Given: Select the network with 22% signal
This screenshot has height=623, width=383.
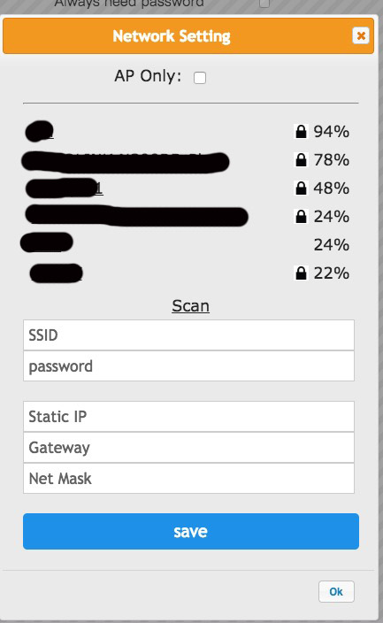Looking at the screenshot, I should click(x=56, y=273).
